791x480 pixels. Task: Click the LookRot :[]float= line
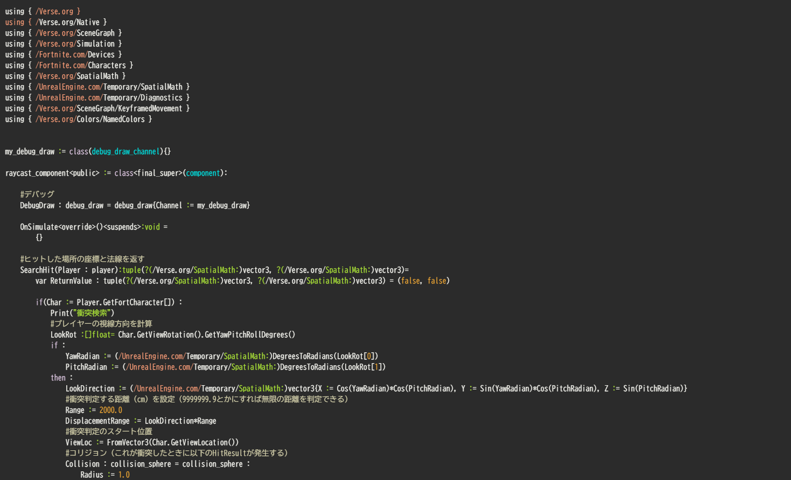pos(173,335)
